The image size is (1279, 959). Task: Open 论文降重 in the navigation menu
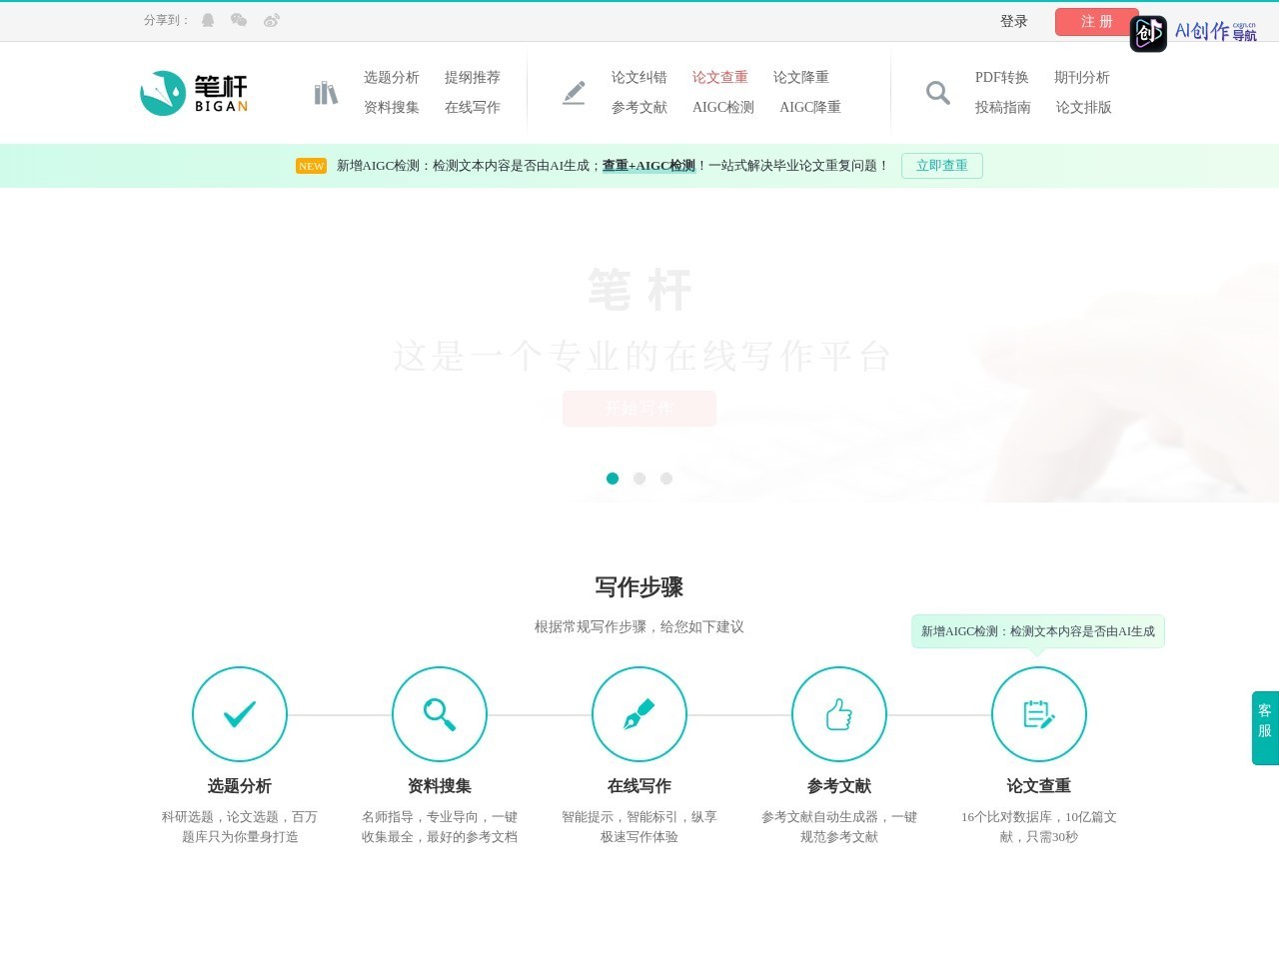[801, 77]
